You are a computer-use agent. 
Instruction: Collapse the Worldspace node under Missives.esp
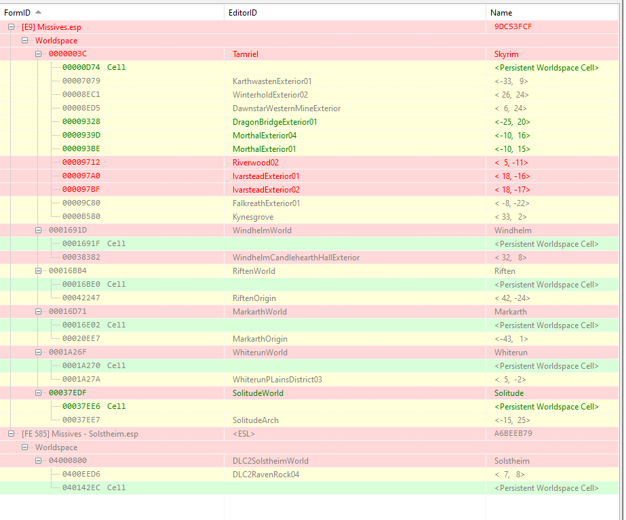(24, 40)
